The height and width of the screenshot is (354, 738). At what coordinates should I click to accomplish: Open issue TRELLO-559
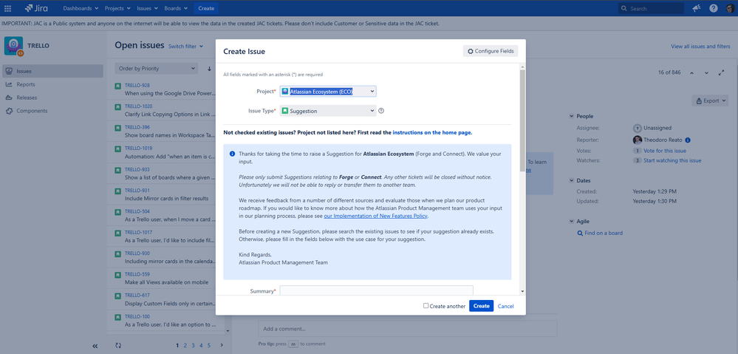point(137,274)
